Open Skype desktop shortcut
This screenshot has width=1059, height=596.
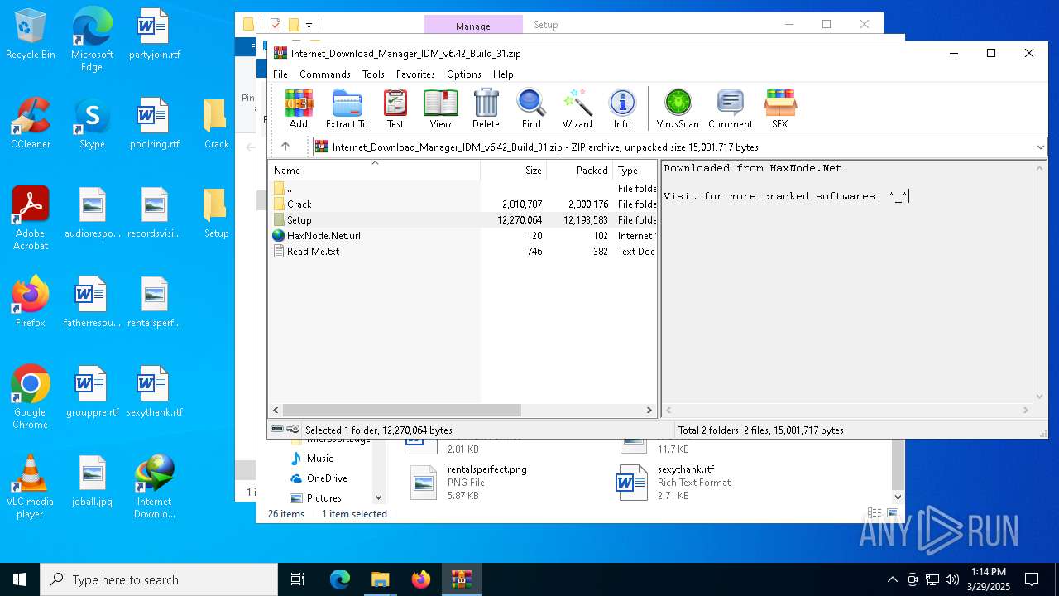click(92, 123)
